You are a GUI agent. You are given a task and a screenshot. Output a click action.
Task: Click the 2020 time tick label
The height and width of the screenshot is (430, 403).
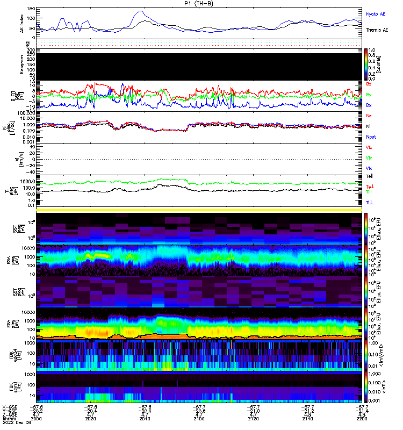point(90,419)
